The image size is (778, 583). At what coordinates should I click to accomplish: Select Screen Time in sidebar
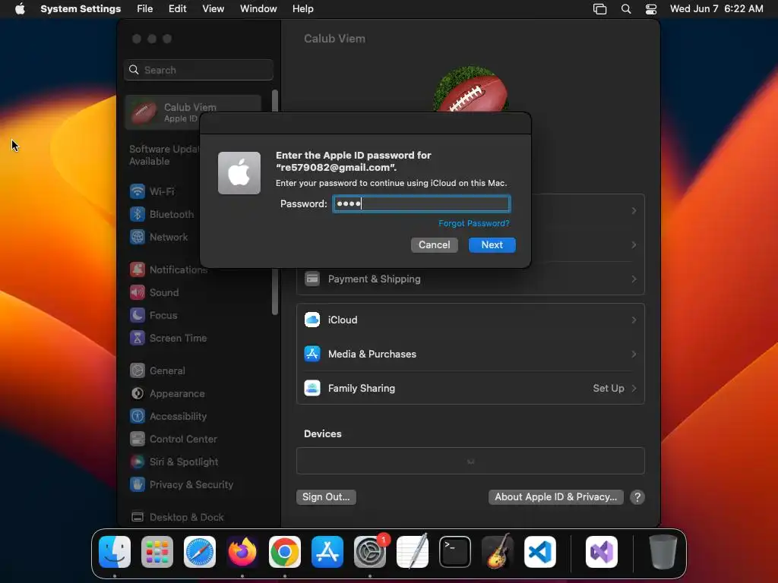tap(168, 338)
